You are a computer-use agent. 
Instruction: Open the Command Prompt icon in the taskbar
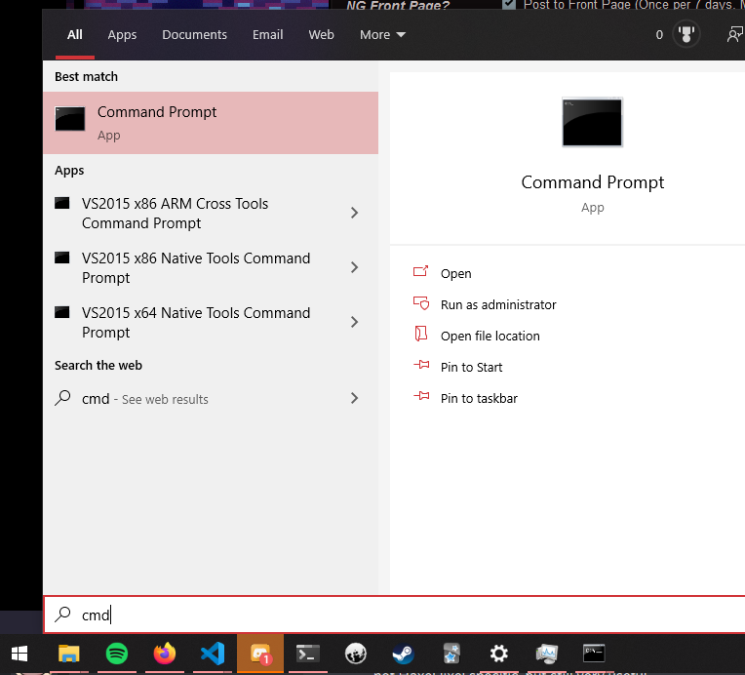[594, 654]
